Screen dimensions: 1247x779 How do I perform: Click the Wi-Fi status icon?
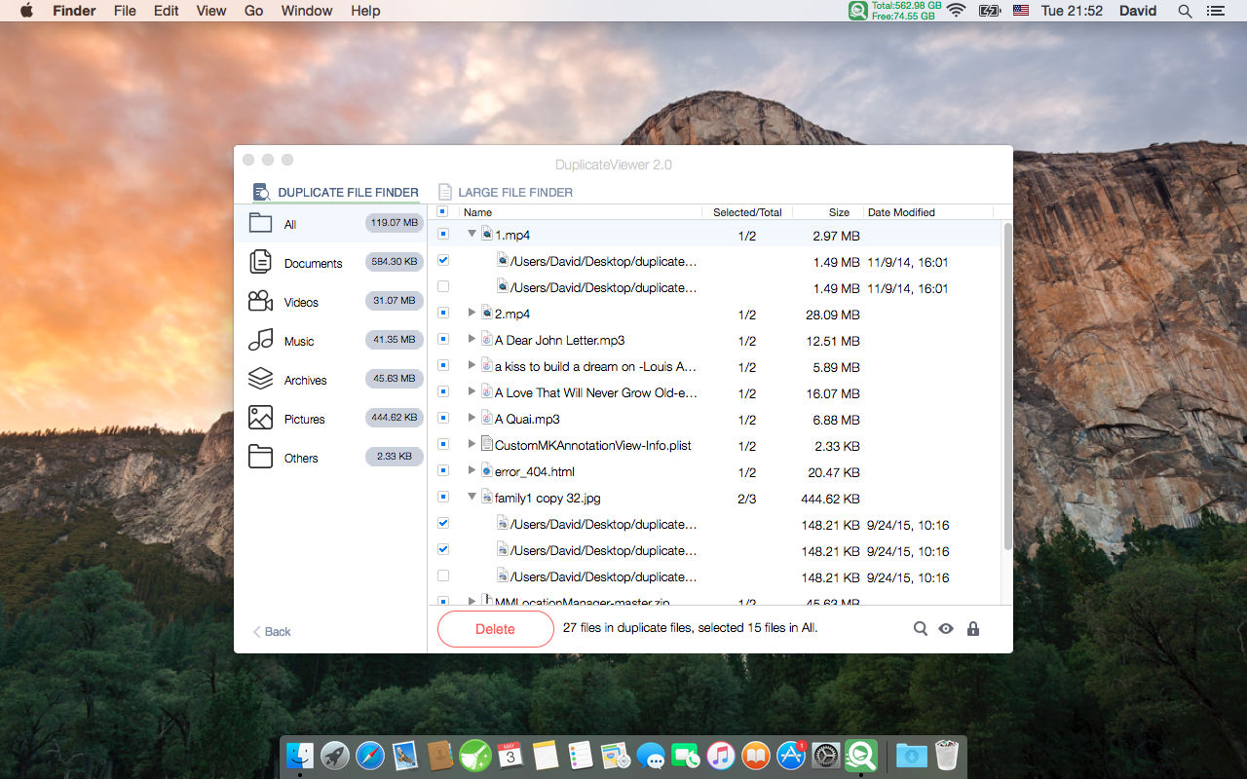956,11
